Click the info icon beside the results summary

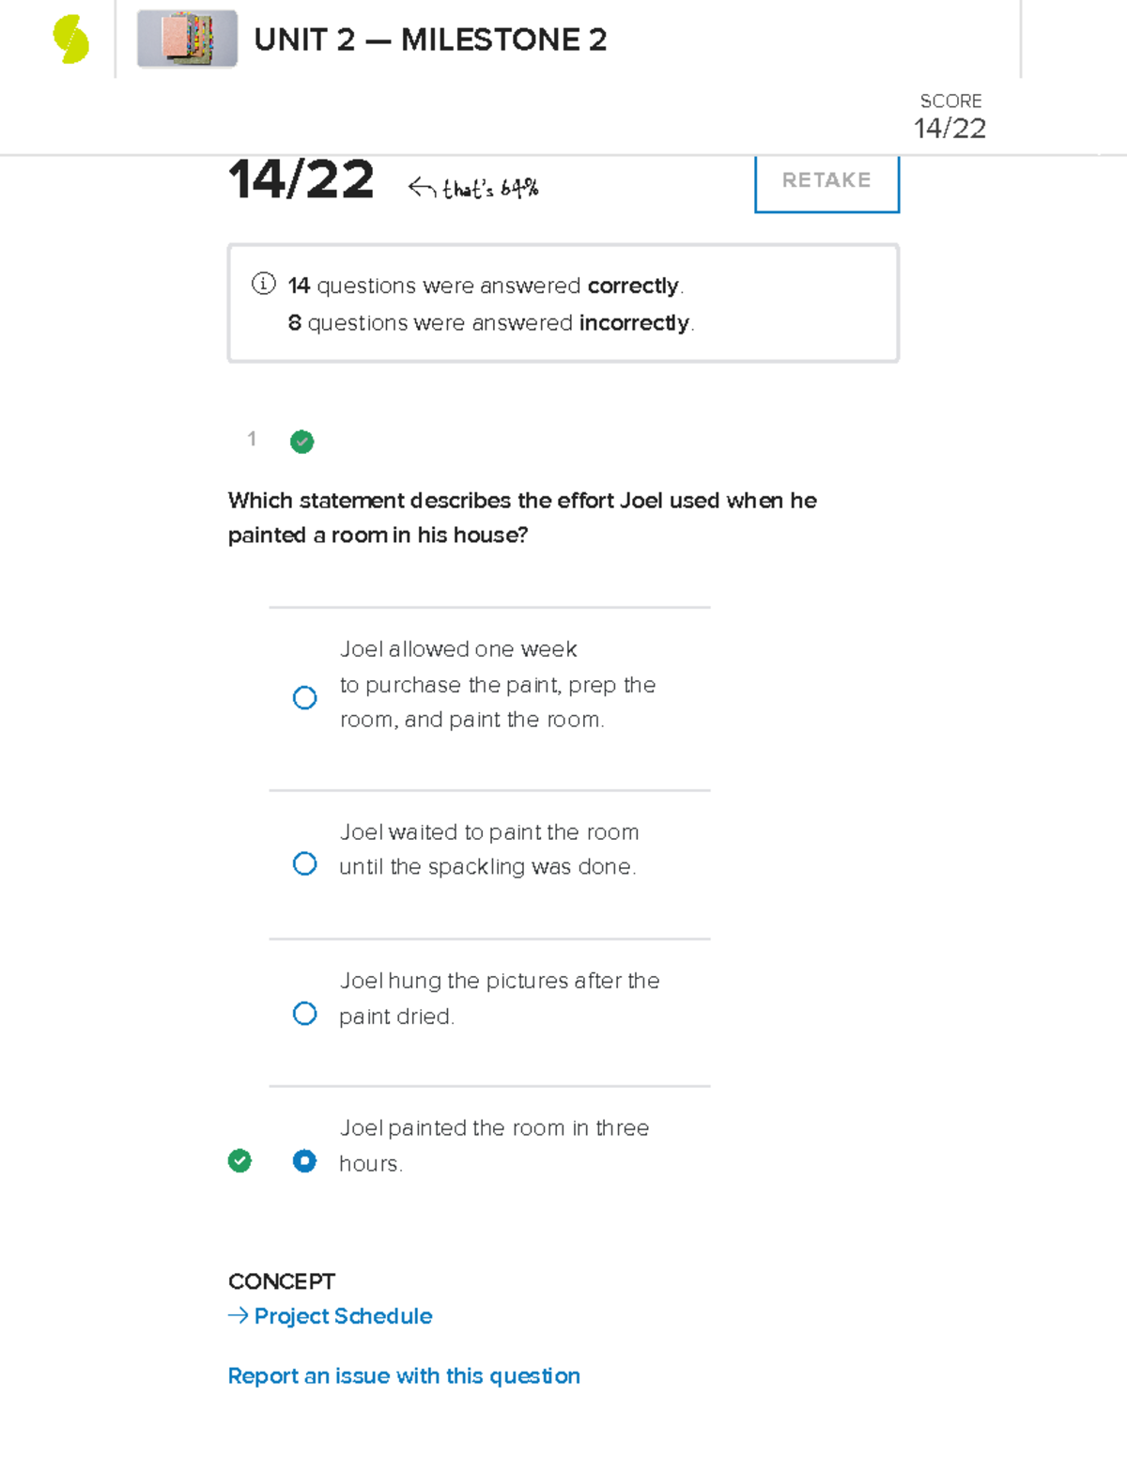point(263,284)
